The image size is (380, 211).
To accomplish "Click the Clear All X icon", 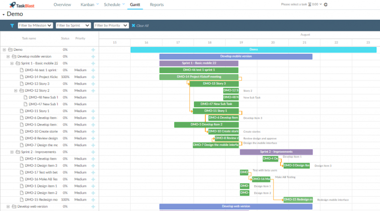I will pos(133,25).
